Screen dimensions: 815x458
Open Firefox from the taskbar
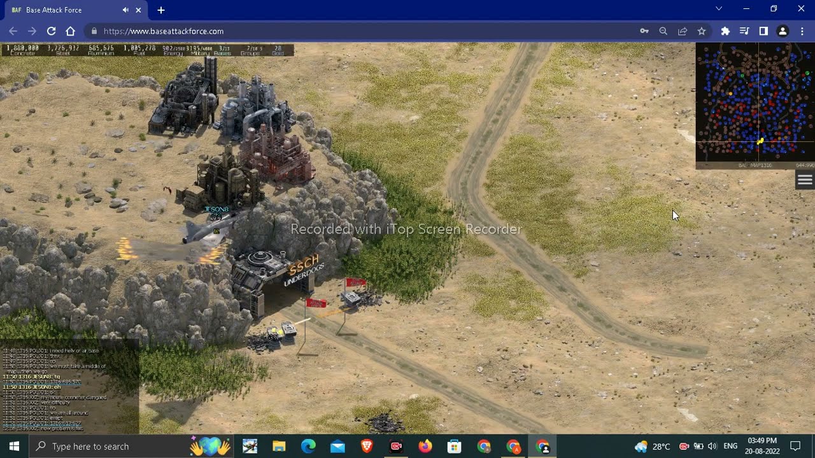click(x=425, y=446)
